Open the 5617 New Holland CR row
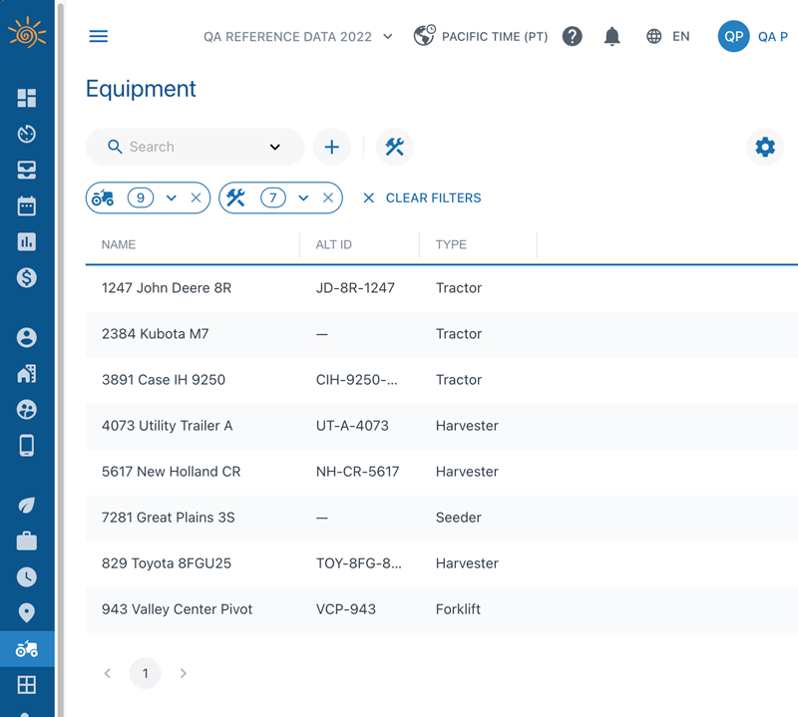 click(442, 472)
